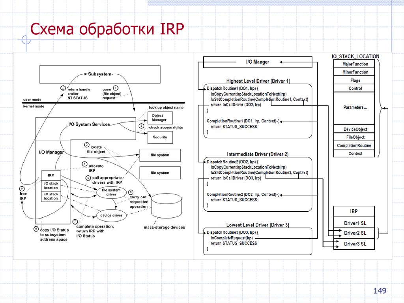404x303 pixels.
Task: Click the "I/O System Services" label
Action: point(89,124)
